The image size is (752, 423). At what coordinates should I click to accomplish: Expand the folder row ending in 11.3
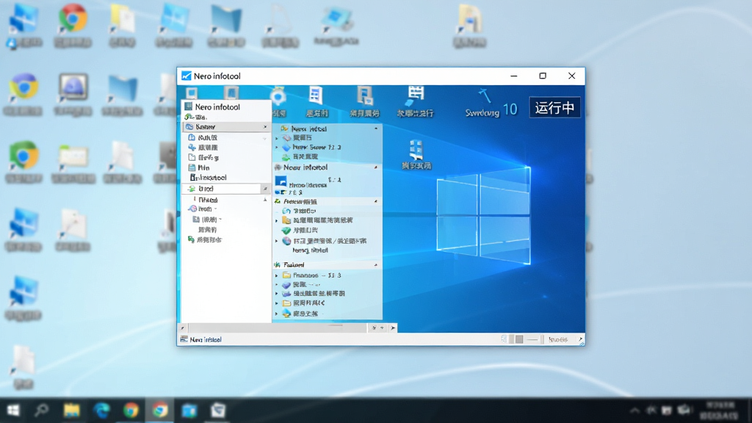[x=277, y=276]
